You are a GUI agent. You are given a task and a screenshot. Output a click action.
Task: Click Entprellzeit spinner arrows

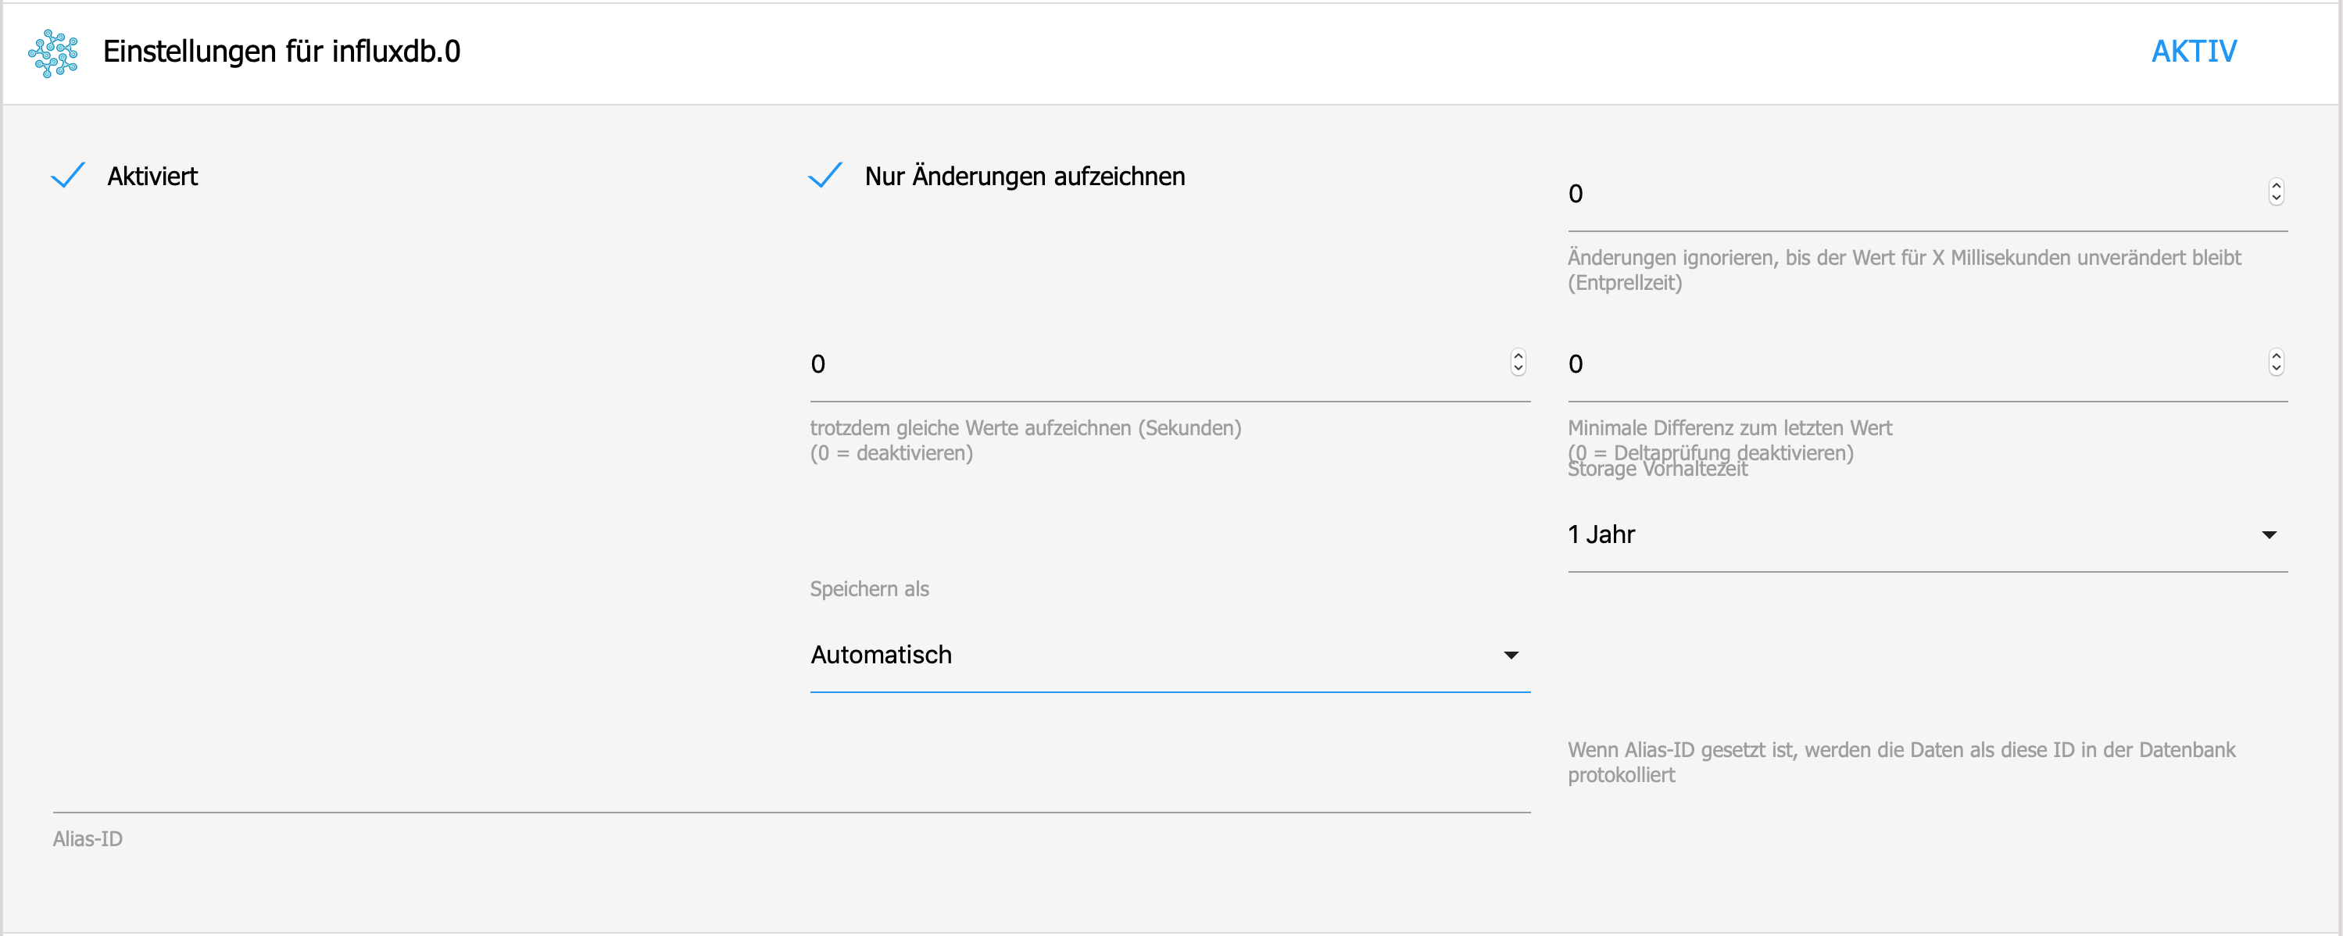coord(2276,192)
